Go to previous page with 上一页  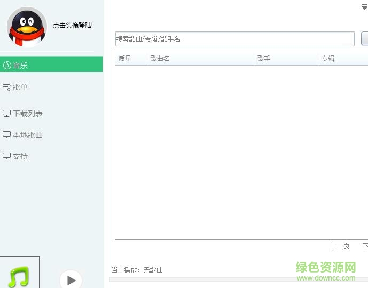(340, 246)
